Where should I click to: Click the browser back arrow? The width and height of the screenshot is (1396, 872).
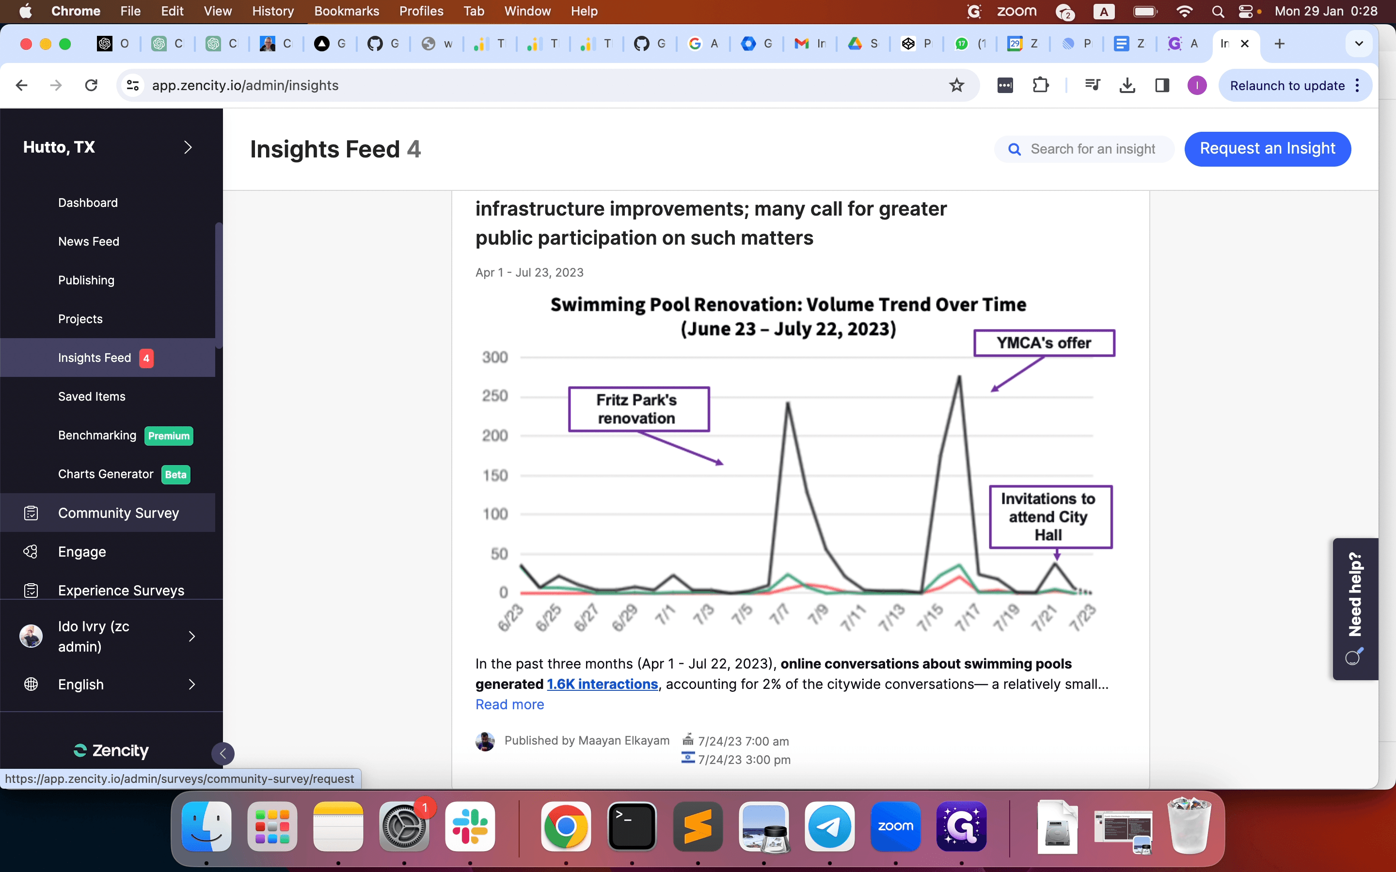coord(22,85)
